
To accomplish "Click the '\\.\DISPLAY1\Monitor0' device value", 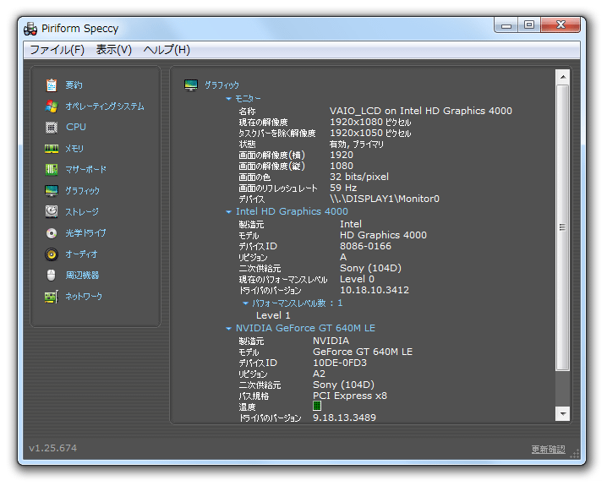I will click(385, 199).
